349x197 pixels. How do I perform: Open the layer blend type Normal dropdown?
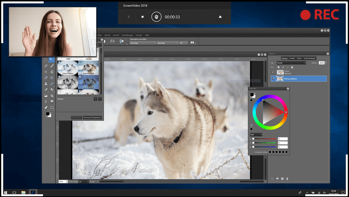tap(291, 63)
